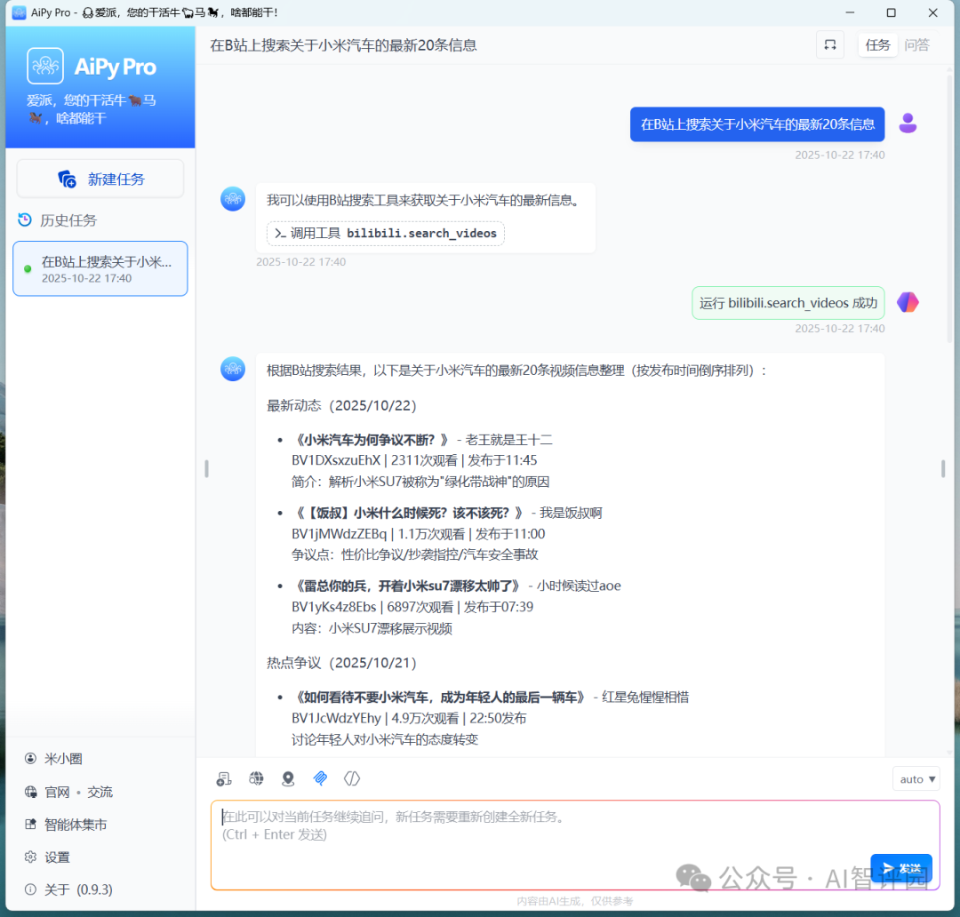The width and height of the screenshot is (960, 917).
Task: Open 官网 • 交流 link
Action: (78, 792)
